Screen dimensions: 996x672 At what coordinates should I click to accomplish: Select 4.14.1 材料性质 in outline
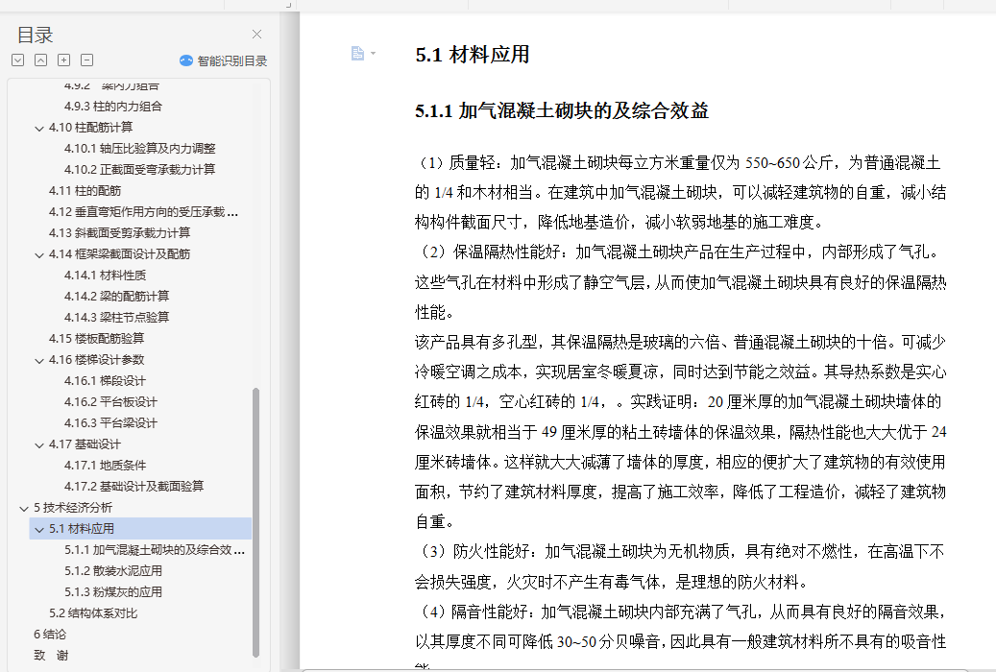(x=106, y=275)
